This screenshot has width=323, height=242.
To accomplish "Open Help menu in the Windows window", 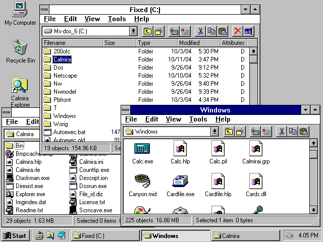I will 223,119.
